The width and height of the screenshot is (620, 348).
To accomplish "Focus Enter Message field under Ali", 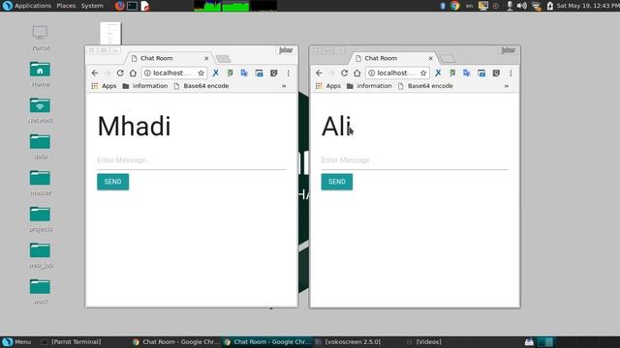I will pos(415,160).
